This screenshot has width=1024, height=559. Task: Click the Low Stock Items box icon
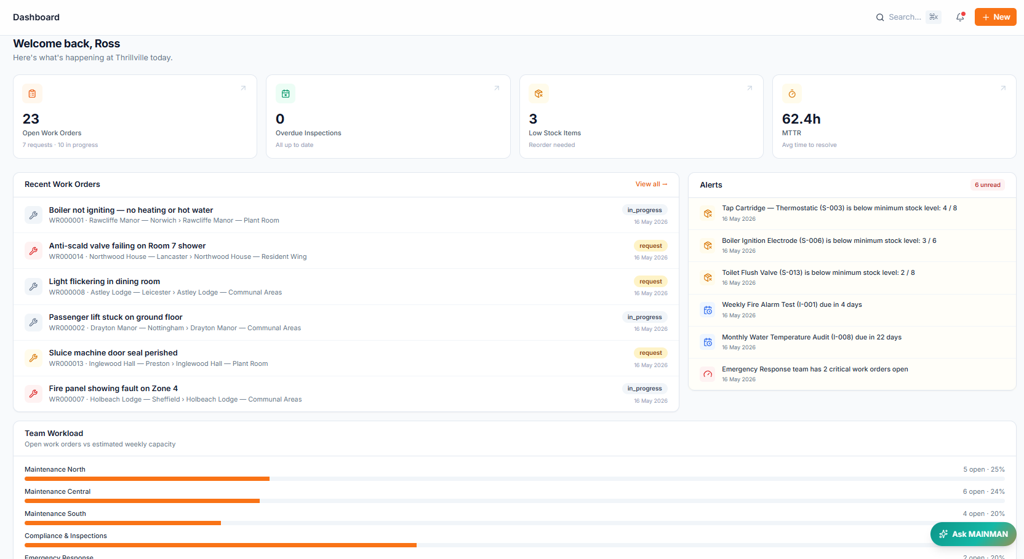[x=538, y=93]
